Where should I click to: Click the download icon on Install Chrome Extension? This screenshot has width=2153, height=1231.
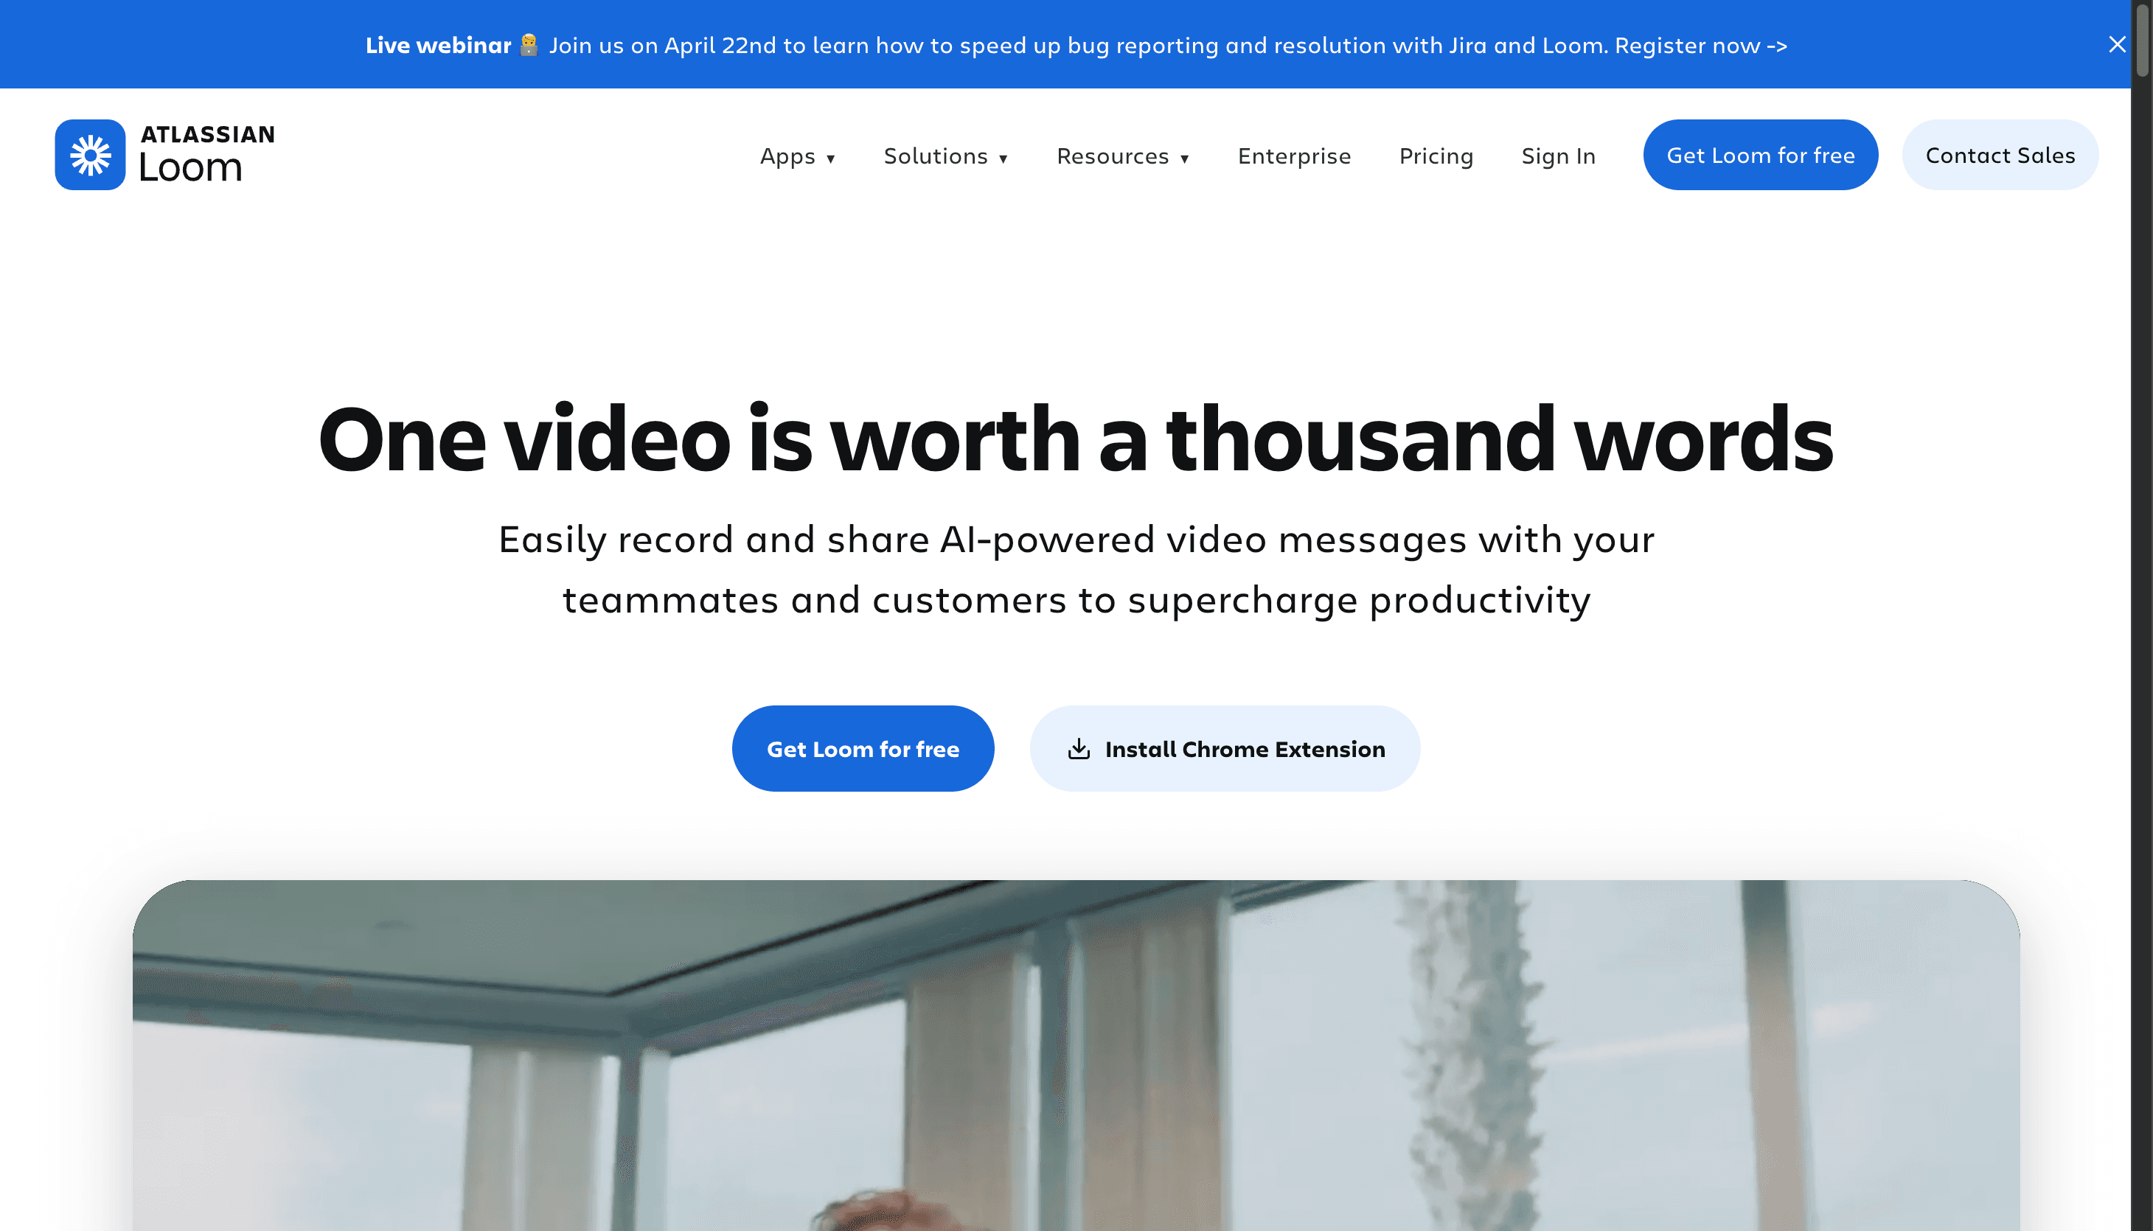1078,749
